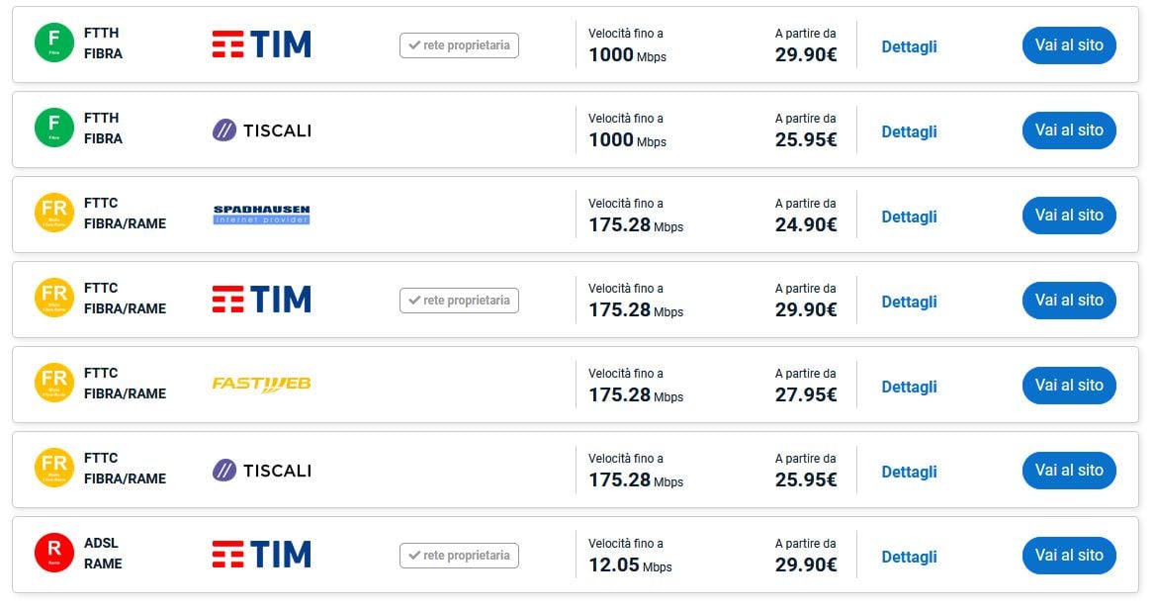The height and width of the screenshot is (607, 1154).
Task: Go to site for TIM ADSL offer
Action: click(1069, 555)
